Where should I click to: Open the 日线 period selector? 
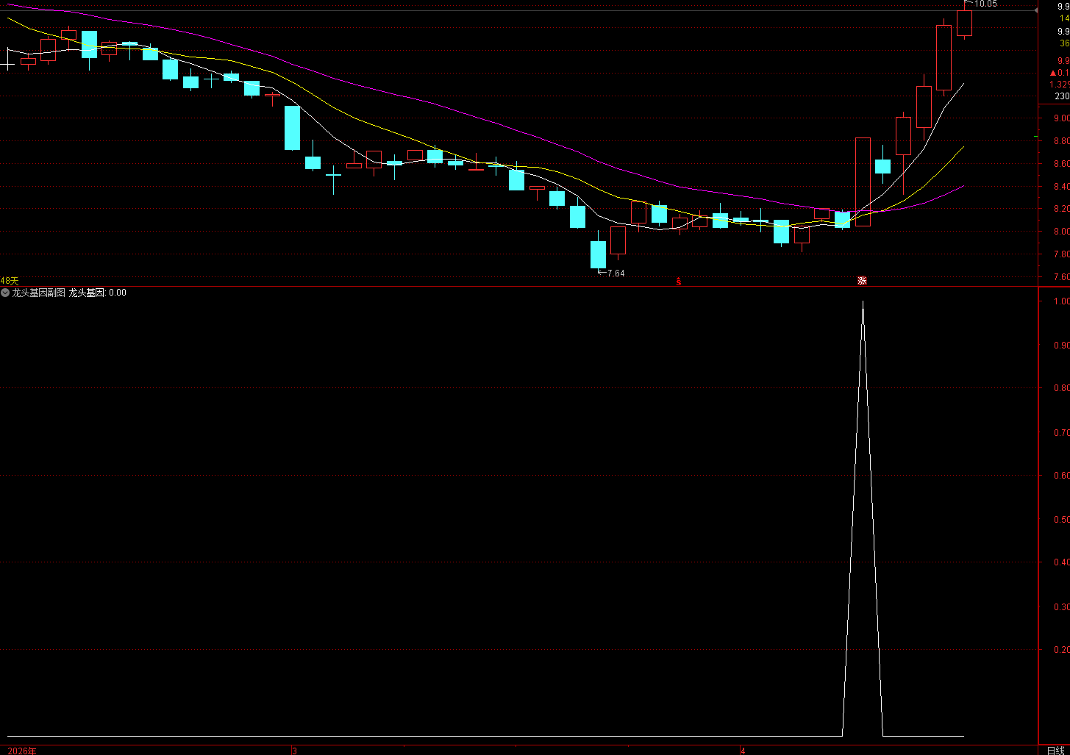click(1055, 750)
